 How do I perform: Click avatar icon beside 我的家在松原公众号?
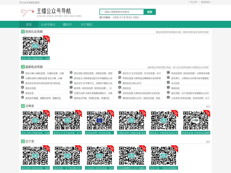(120, 97)
